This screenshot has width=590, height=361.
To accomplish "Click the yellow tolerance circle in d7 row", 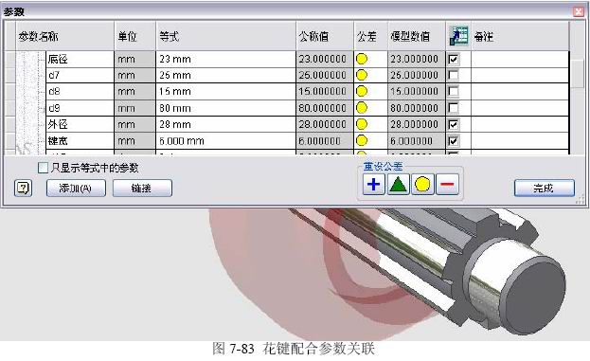I will tap(362, 75).
